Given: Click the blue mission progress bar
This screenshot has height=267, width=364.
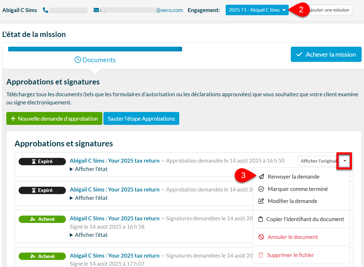Looking at the screenshot, I should pyautogui.click(x=95, y=49).
